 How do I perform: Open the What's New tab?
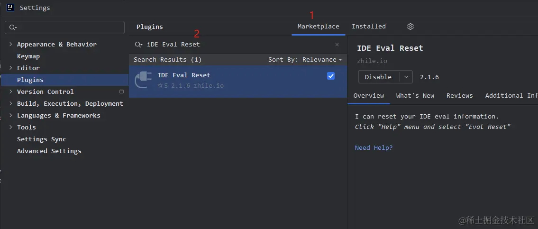[x=415, y=95]
